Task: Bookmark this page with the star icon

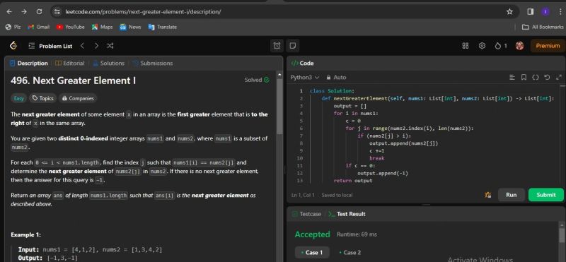Action: click(x=509, y=12)
